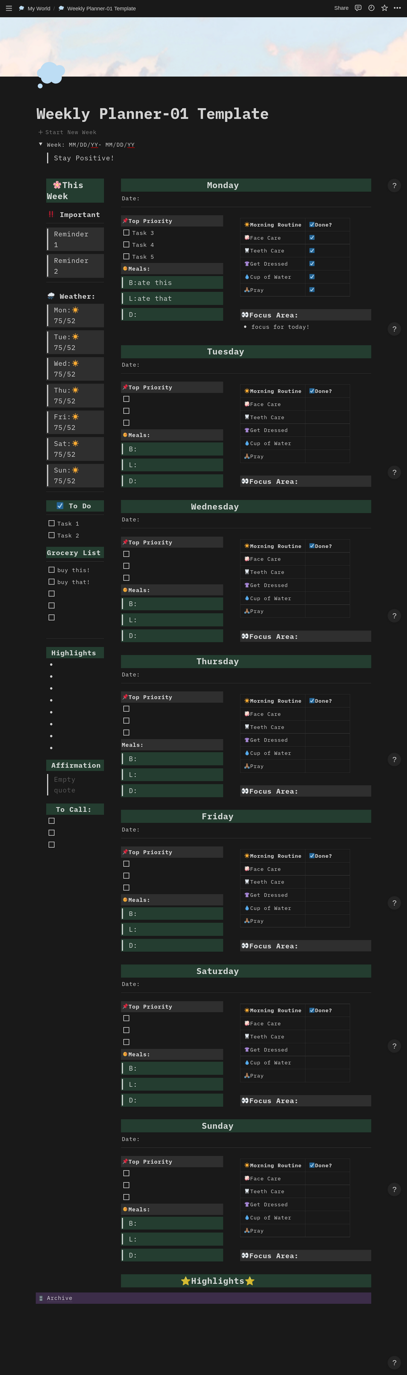The width and height of the screenshot is (407, 1375).
Task: Collapse the Week MM/DD/YY toggle arrow
Action: tap(41, 144)
